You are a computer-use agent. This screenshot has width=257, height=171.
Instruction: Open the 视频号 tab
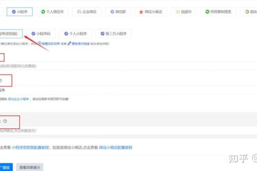click(184, 12)
